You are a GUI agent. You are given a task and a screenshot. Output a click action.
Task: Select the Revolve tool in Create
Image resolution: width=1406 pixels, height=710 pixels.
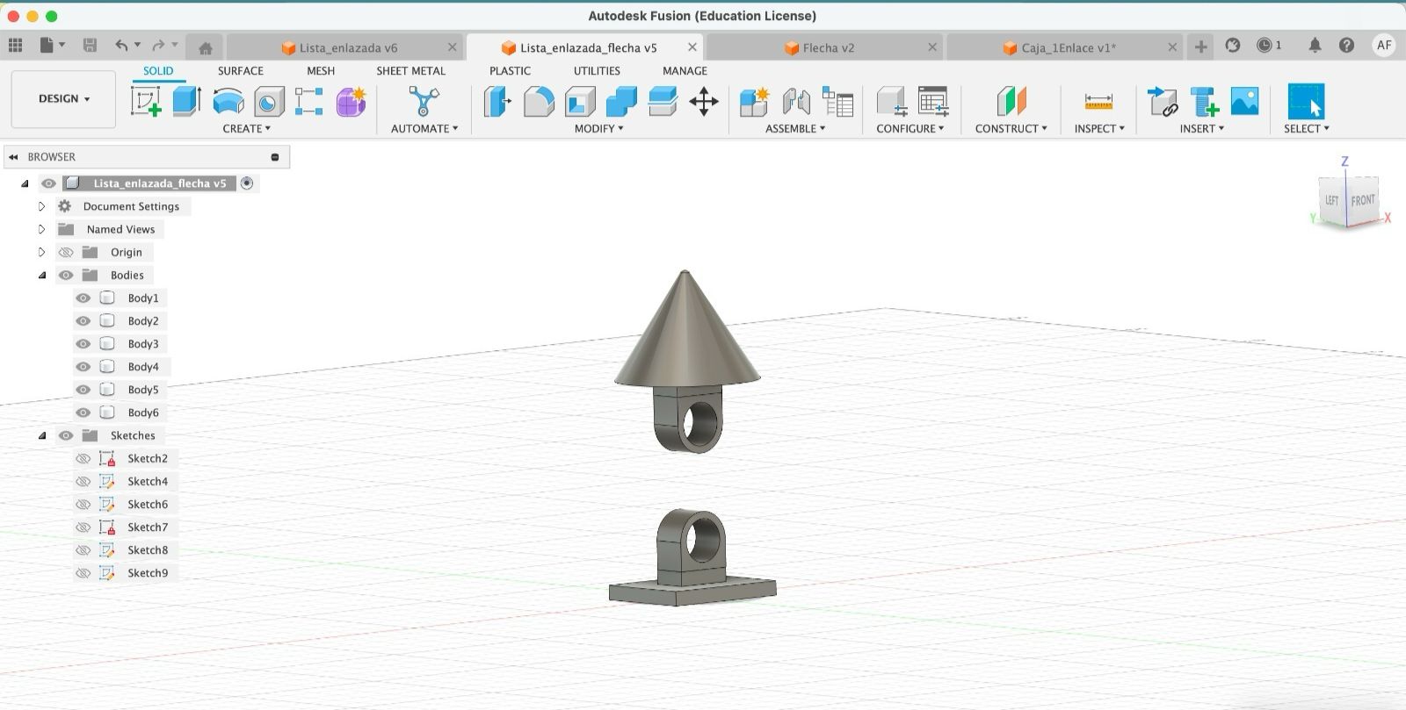228,102
